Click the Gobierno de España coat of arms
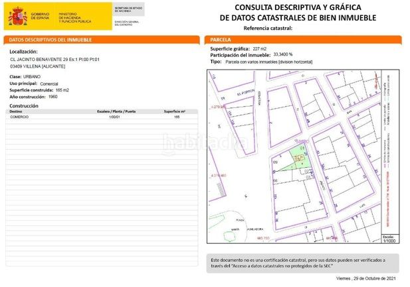Viewport: 410px width, 287px height. click(x=18, y=16)
